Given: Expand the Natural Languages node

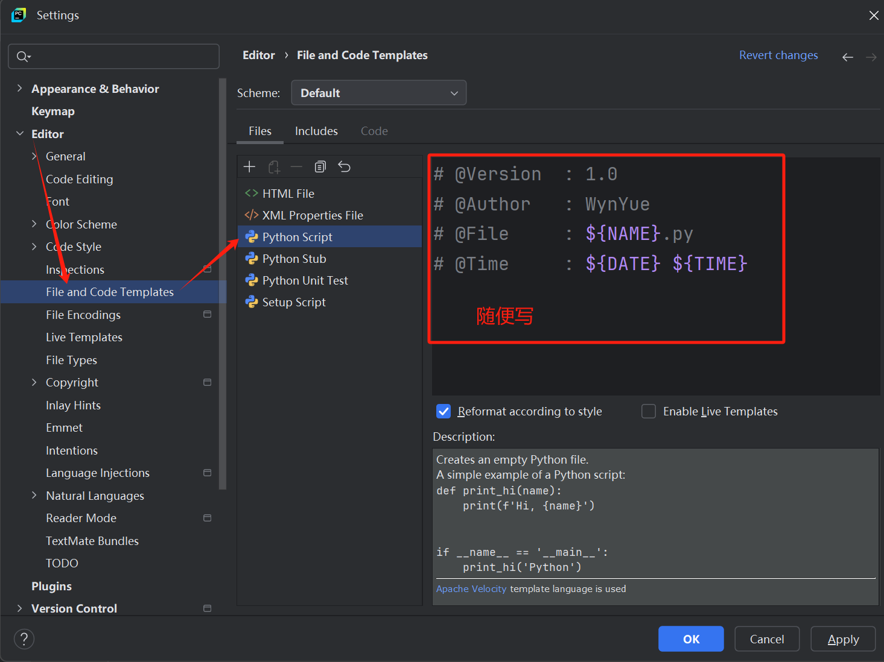Looking at the screenshot, I should click(34, 496).
